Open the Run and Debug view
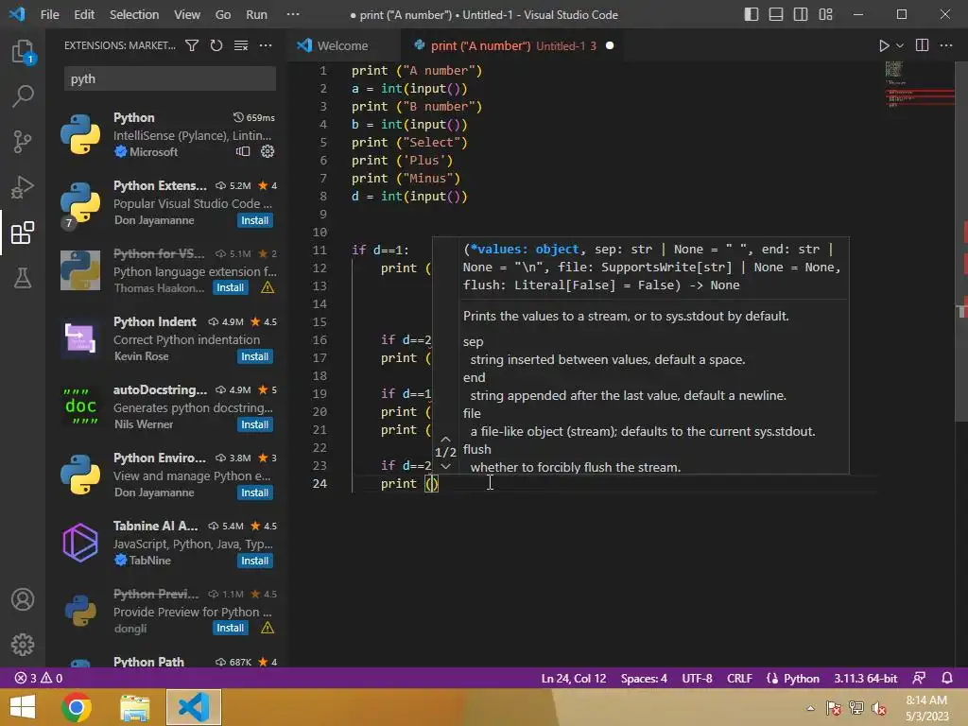Screen dimensions: 968x726 [23, 187]
